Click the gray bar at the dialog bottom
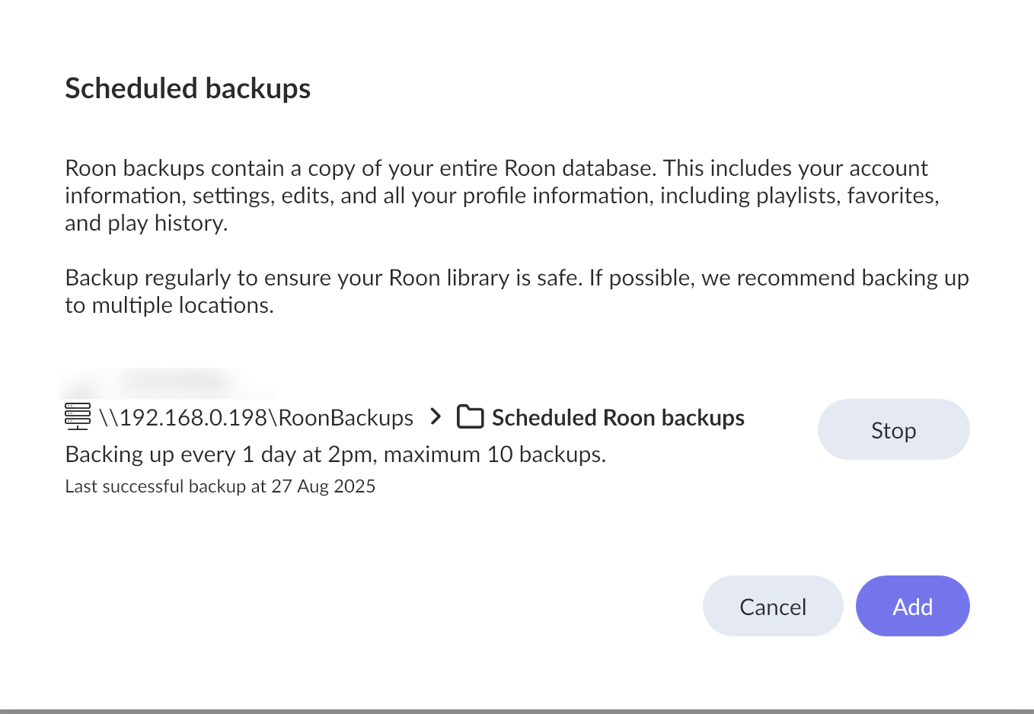 [517, 711]
